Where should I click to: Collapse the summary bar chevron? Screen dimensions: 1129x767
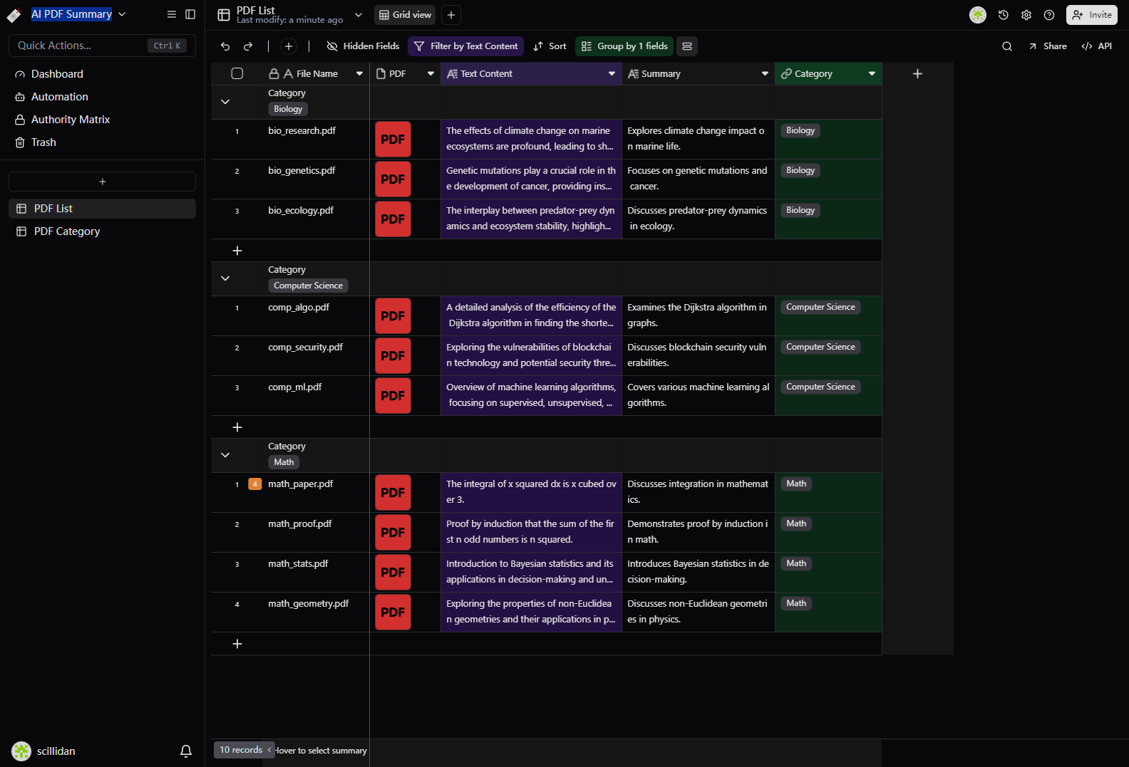[269, 750]
